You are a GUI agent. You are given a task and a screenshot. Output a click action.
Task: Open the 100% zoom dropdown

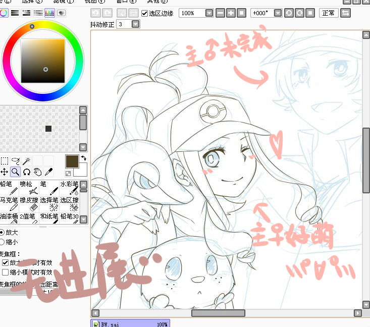[209, 13]
